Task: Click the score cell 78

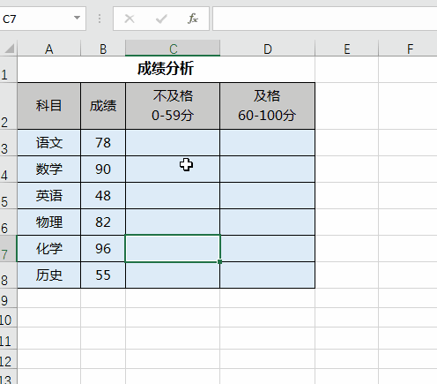Action: tap(103, 143)
